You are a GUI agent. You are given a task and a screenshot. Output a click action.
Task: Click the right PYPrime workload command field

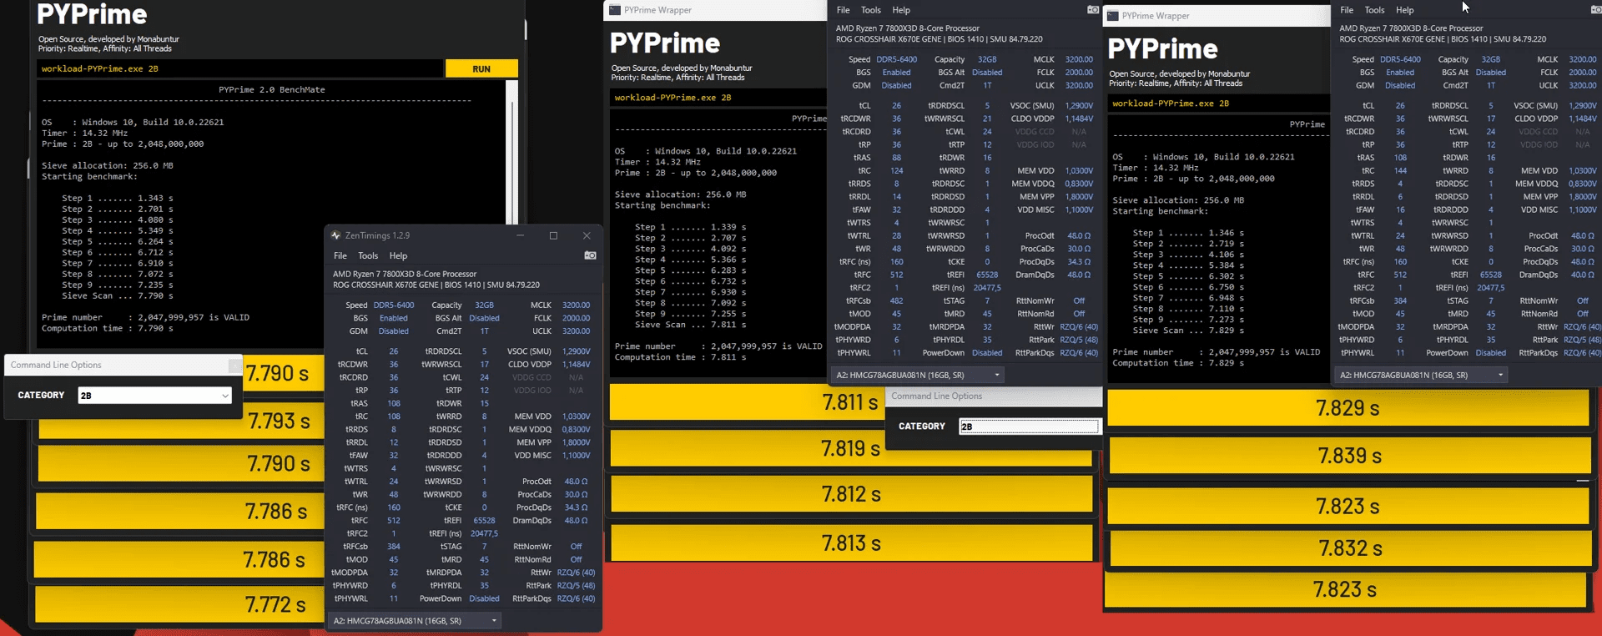pyautogui.click(x=1218, y=103)
